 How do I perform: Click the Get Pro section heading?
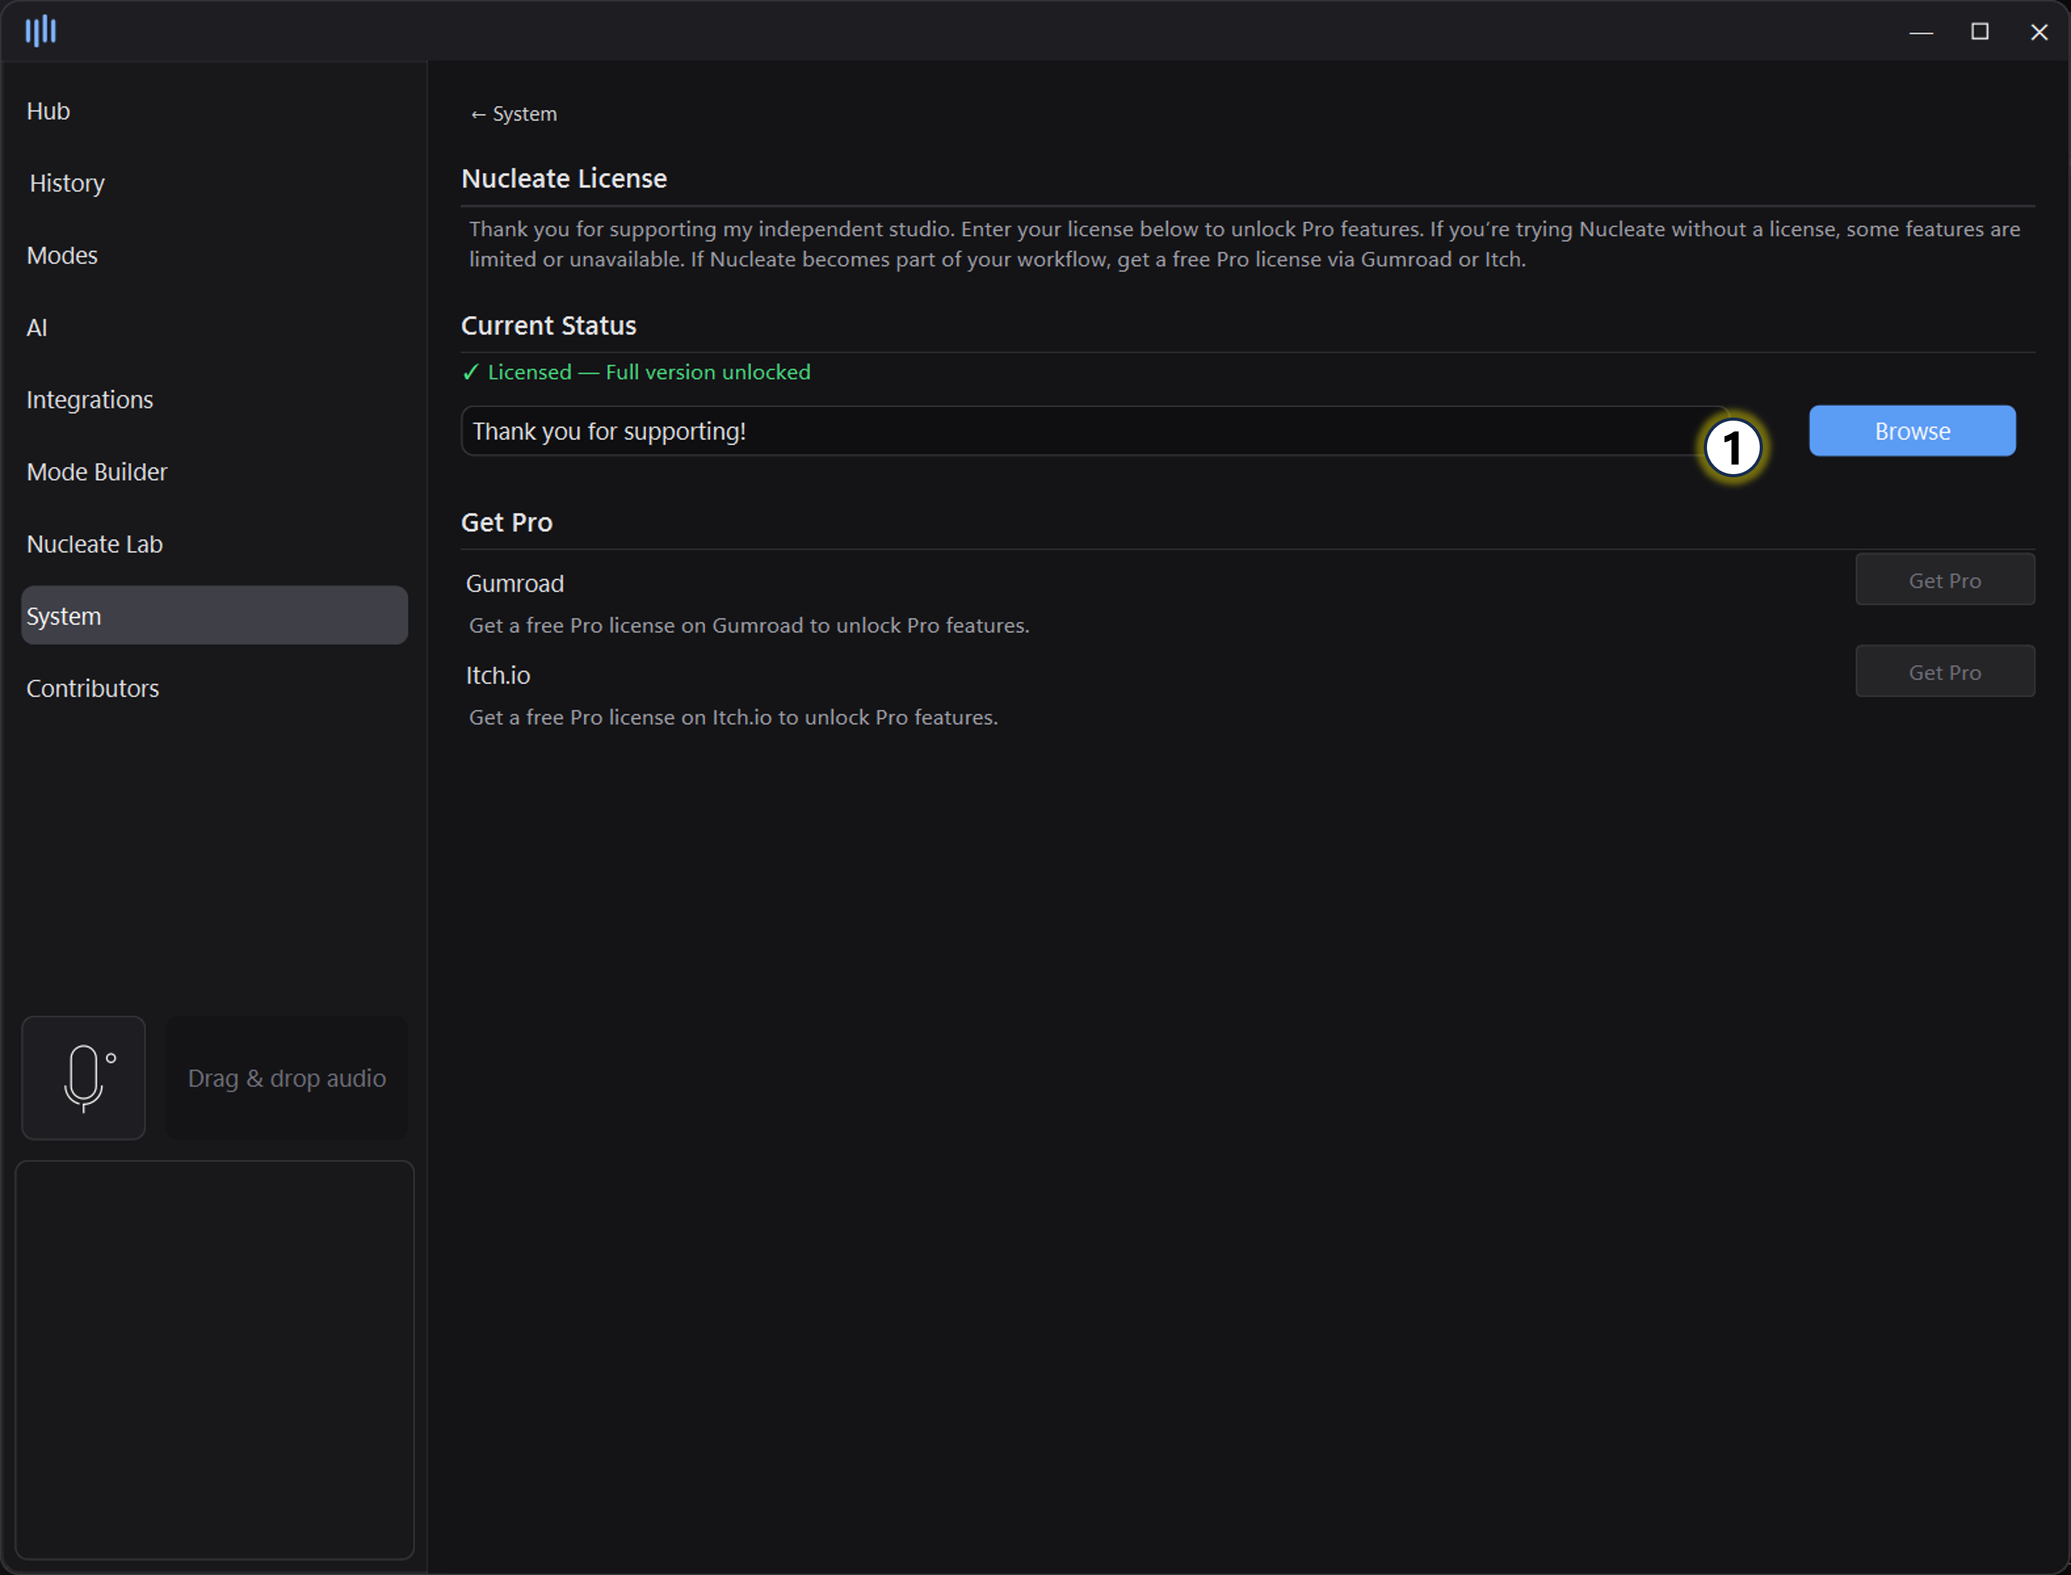coord(507,522)
